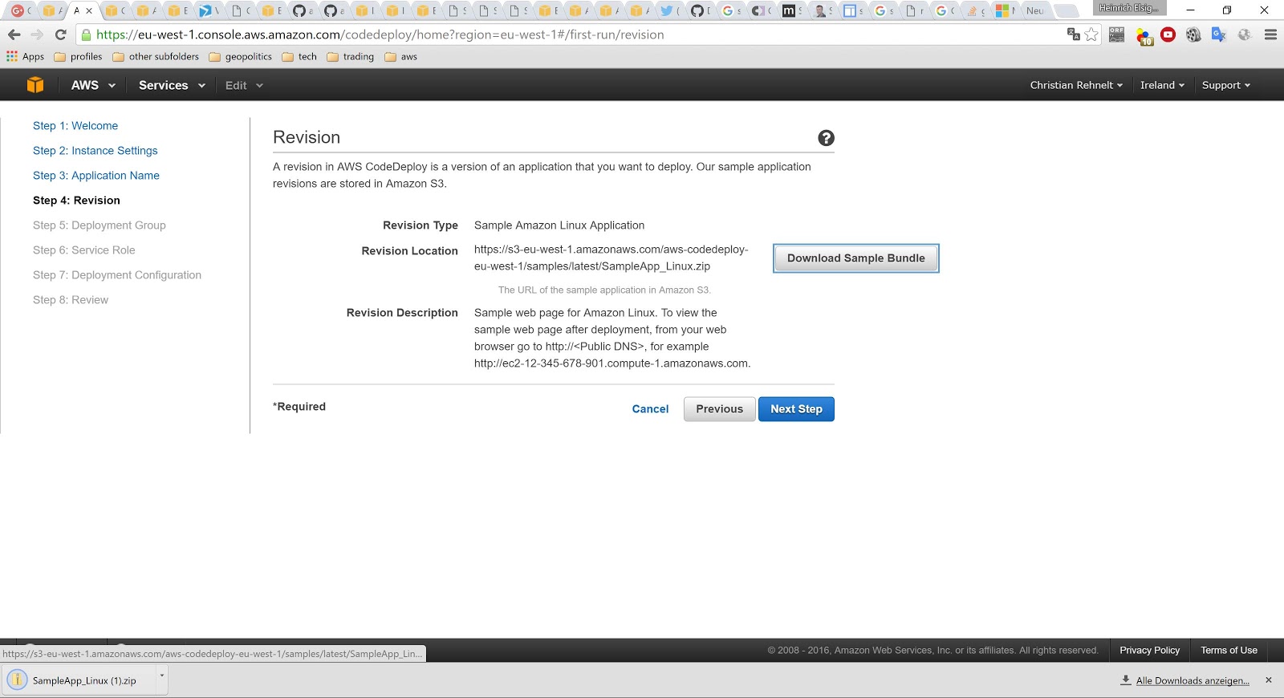Select Step 4: Revision in sidebar
Viewport: 1284px width, 698px height.
[x=76, y=201]
